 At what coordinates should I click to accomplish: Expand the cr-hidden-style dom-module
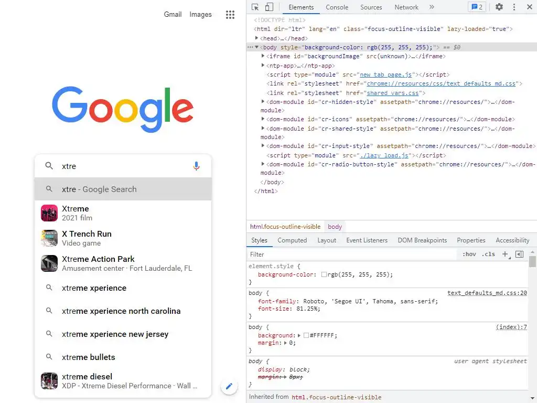(x=263, y=101)
